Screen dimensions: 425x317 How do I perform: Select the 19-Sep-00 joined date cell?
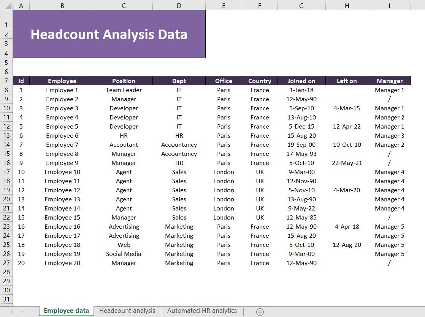click(301, 145)
